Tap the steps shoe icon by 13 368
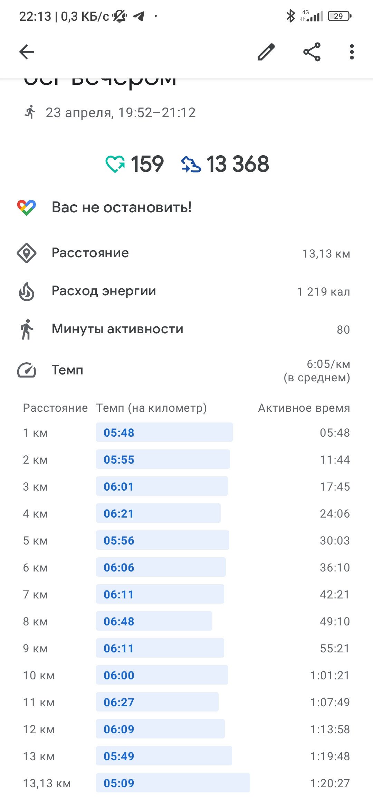 pyautogui.click(x=191, y=164)
